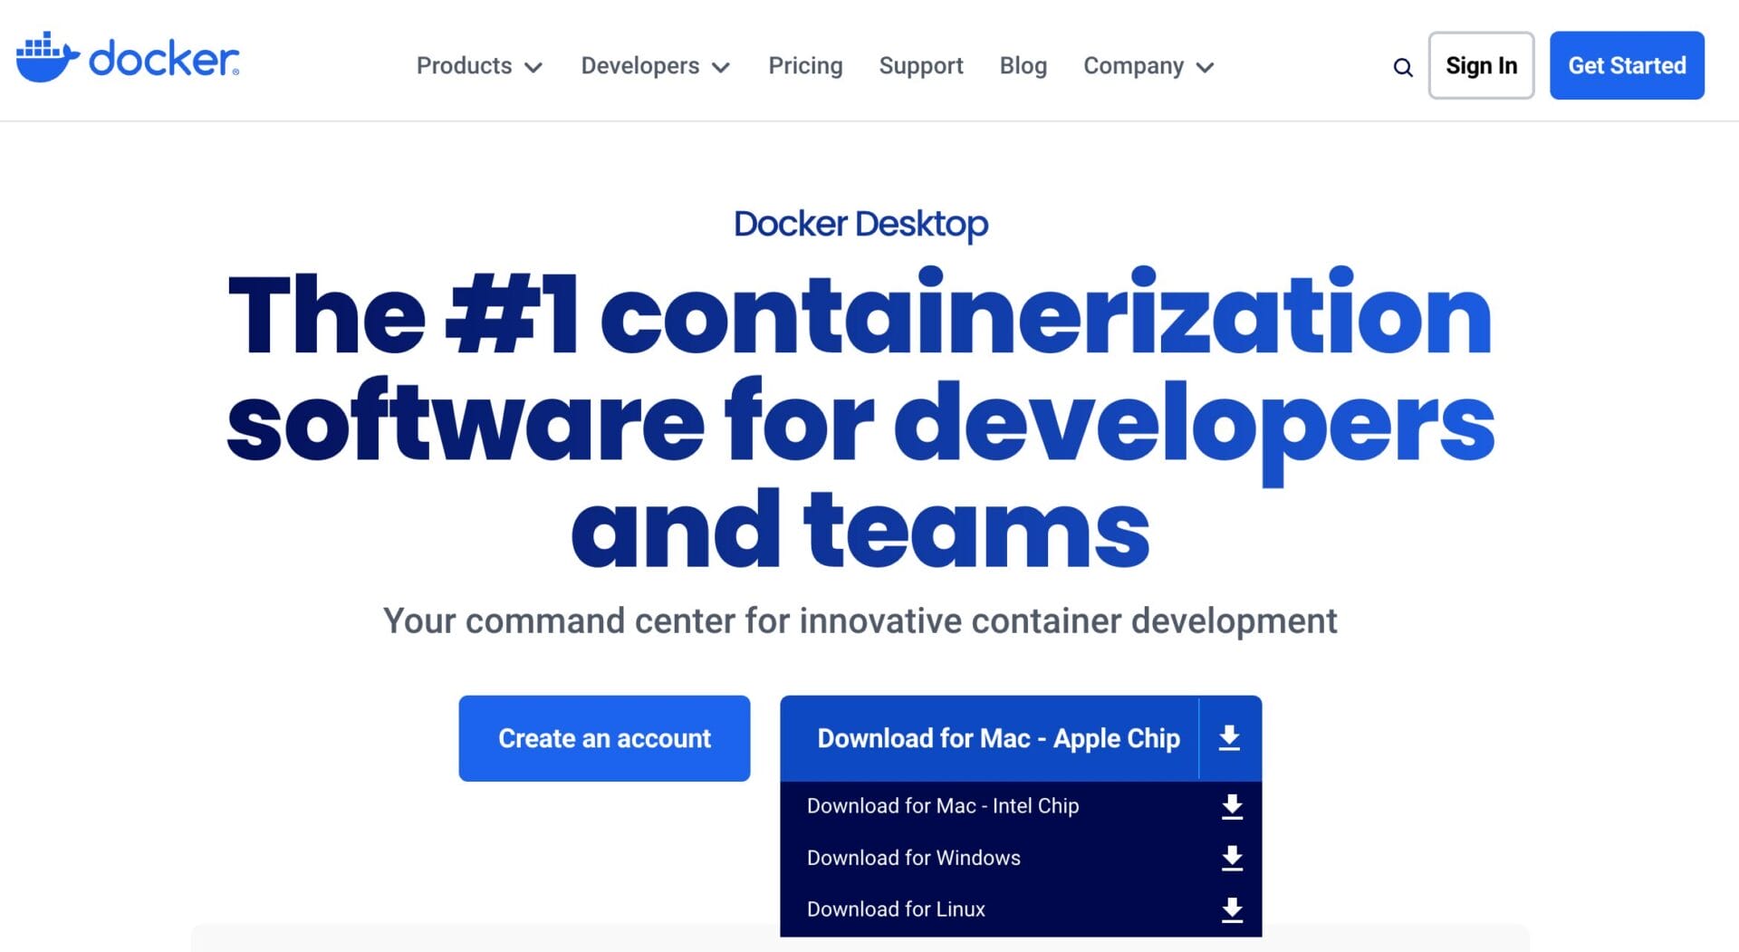
Task: Expand the Company chevron
Action: click(1205, 67)
